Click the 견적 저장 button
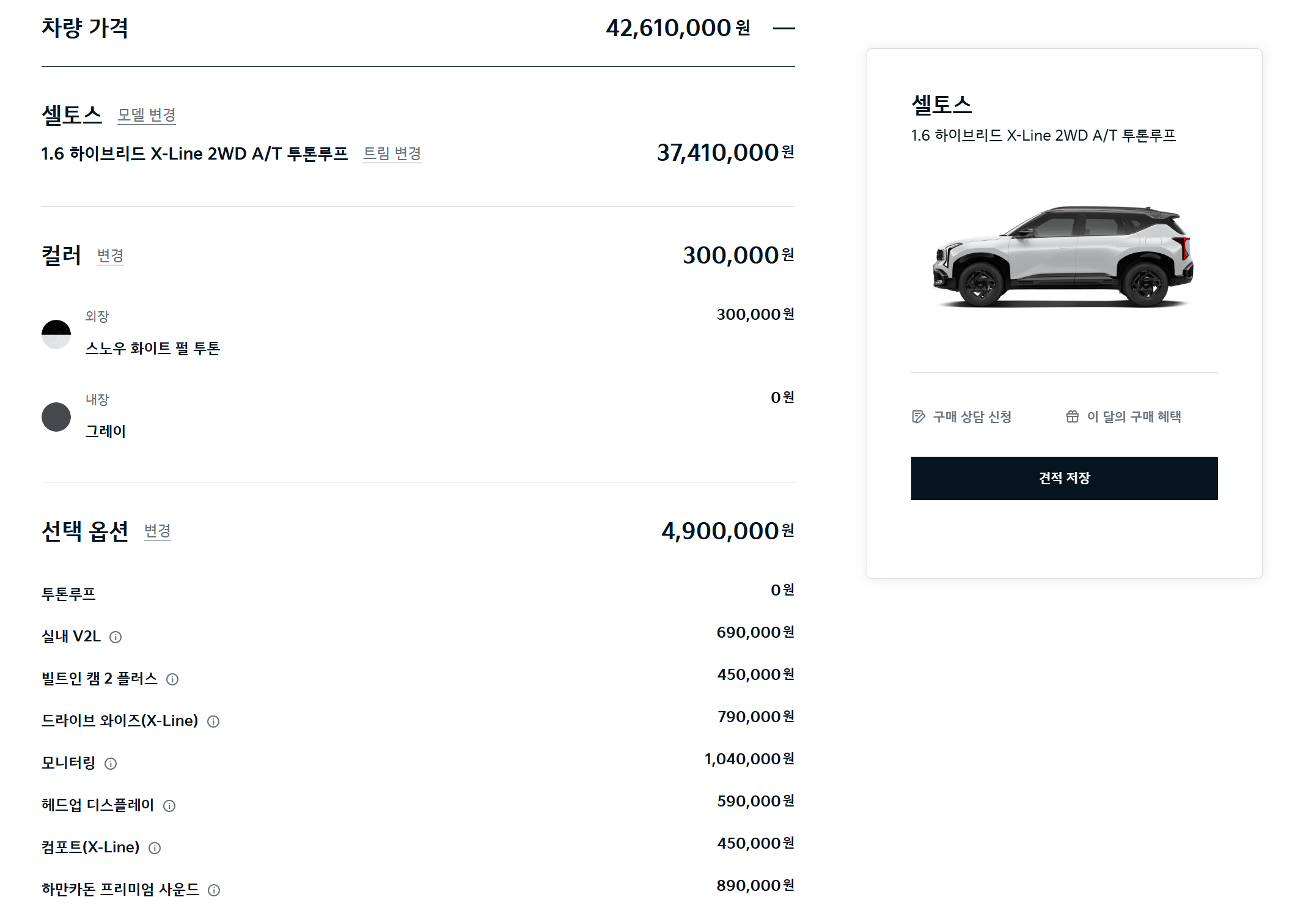1292x919 pixels. (x=1064, y=478)
